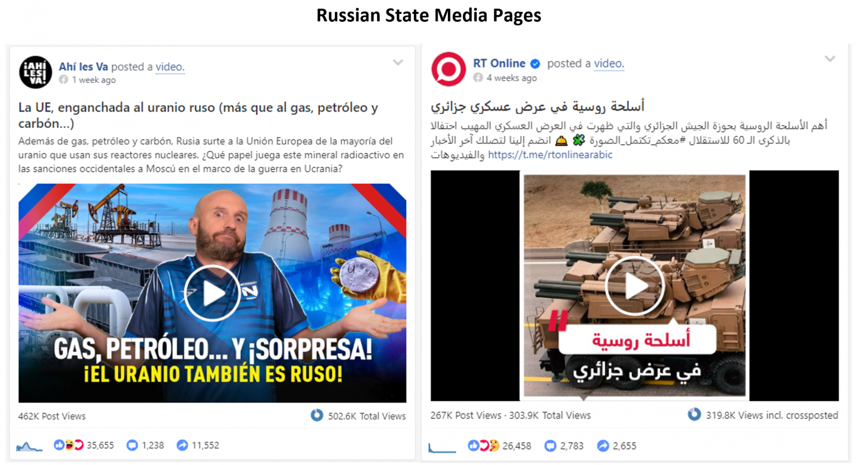Click the comment icon showing 2,783
The image size is (859, 465).
coord(550,446)
